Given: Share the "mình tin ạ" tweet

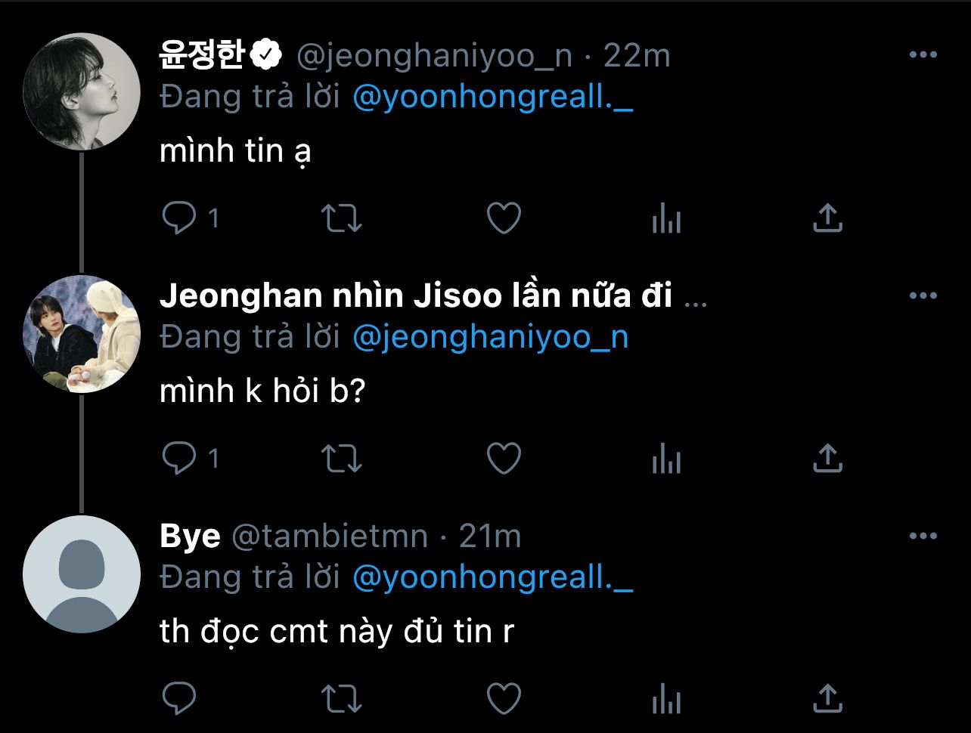Looking at the screenshot, I should click(827, 218).
